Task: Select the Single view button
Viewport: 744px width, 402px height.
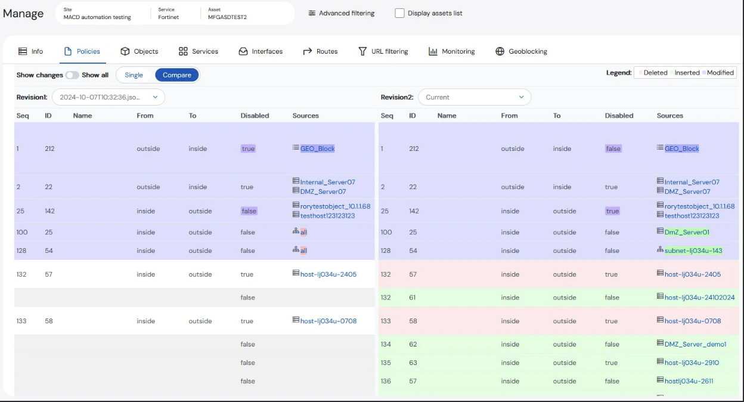Action: pyautogui.click(x=134, y=75)
